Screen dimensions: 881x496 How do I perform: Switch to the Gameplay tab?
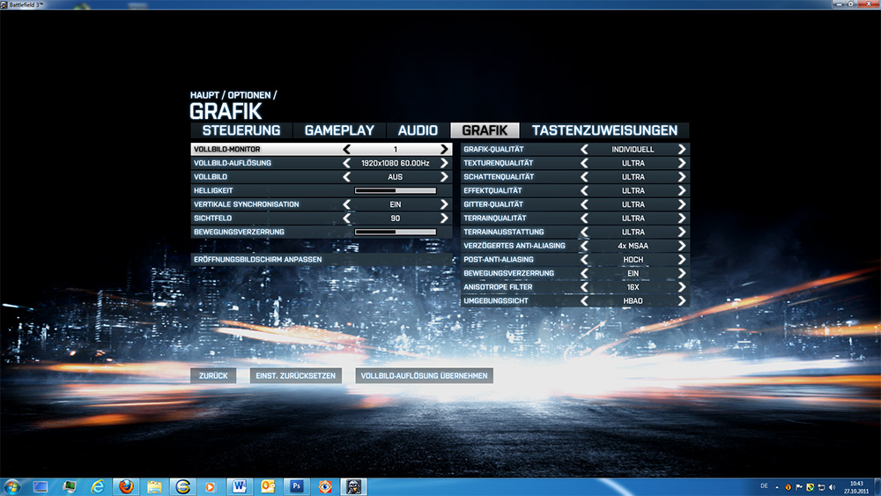coord(339,130)
